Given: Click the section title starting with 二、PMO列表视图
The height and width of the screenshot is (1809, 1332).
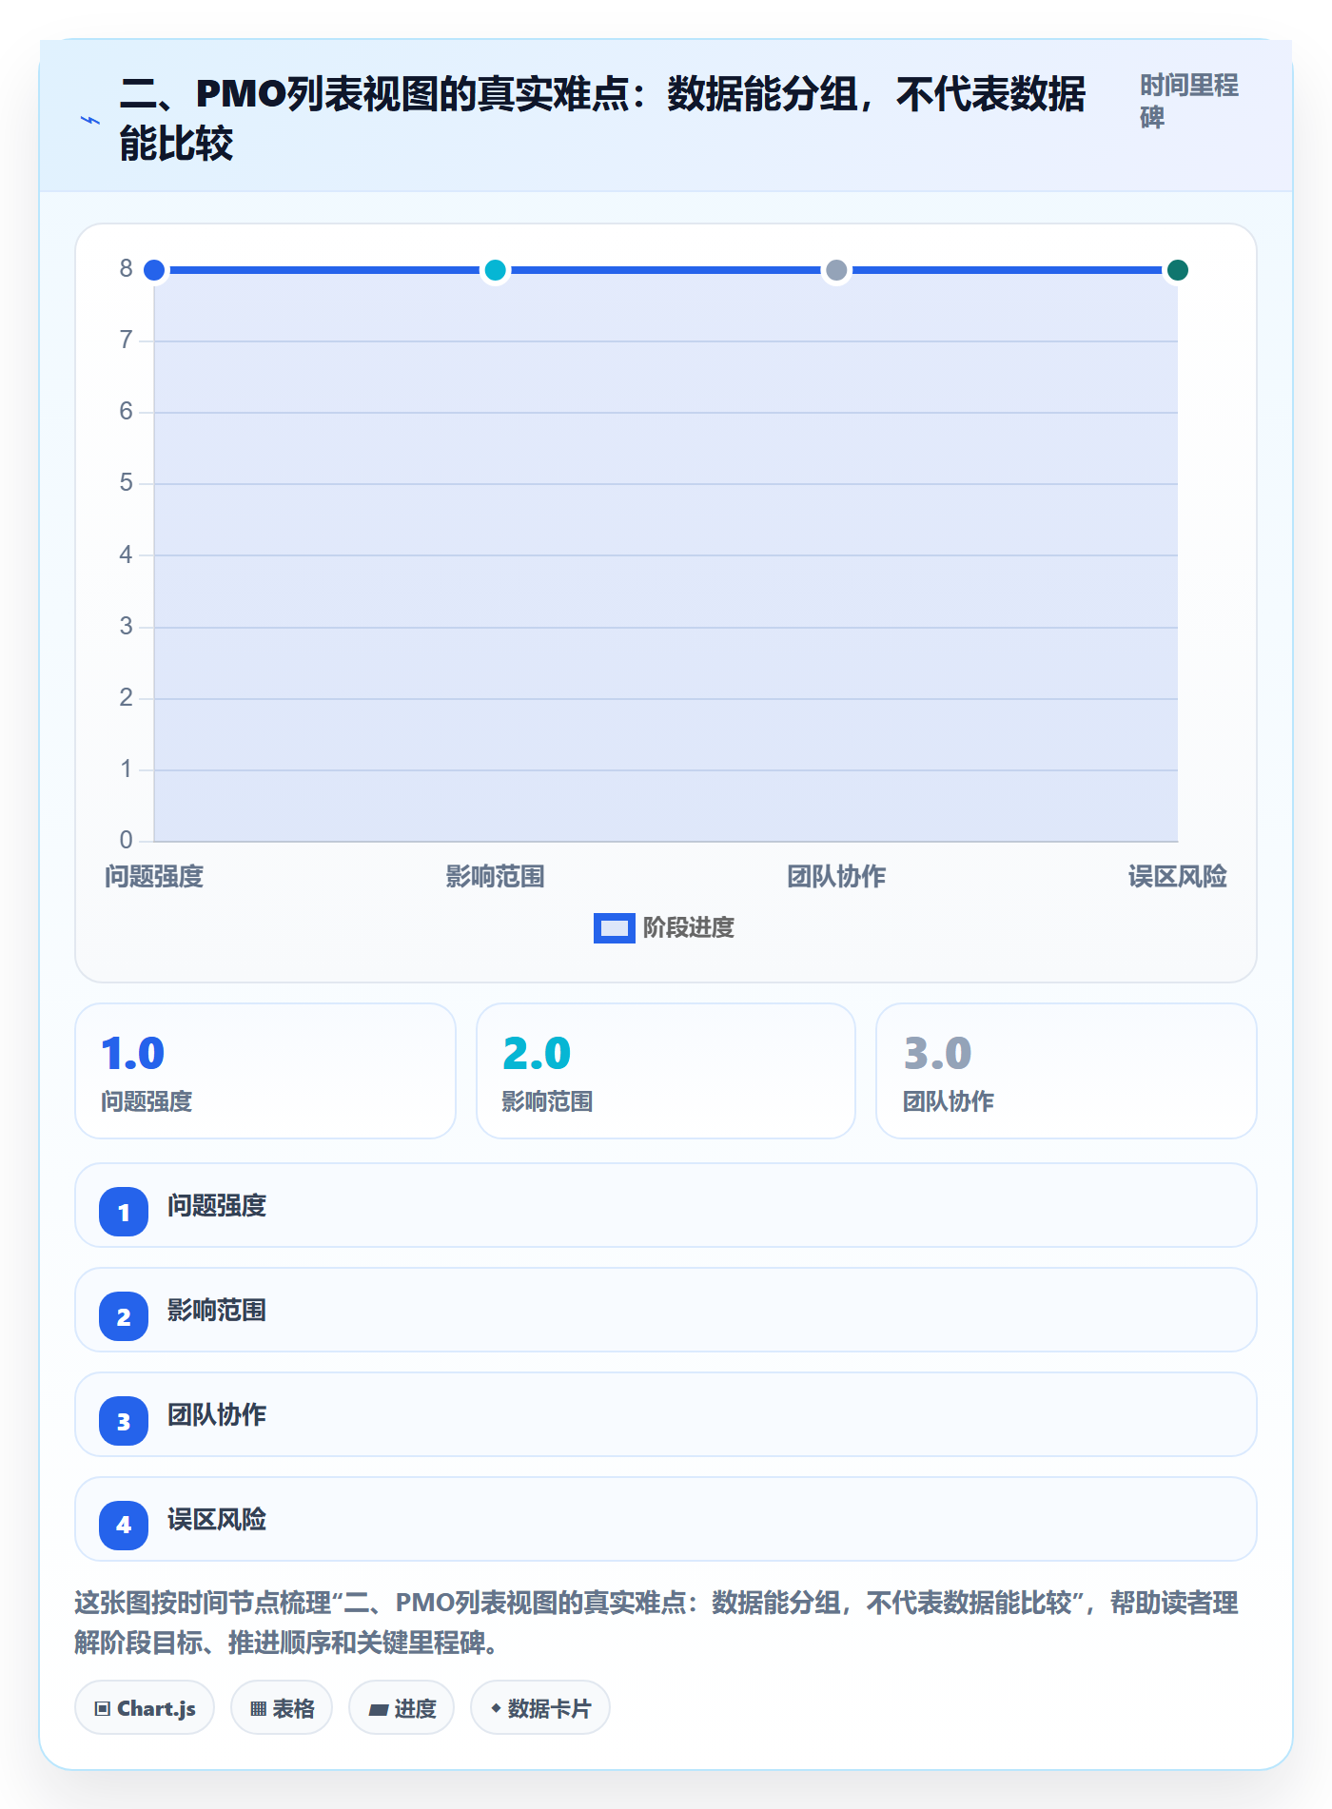Looking at the screenshot, I should click(602, 119).
